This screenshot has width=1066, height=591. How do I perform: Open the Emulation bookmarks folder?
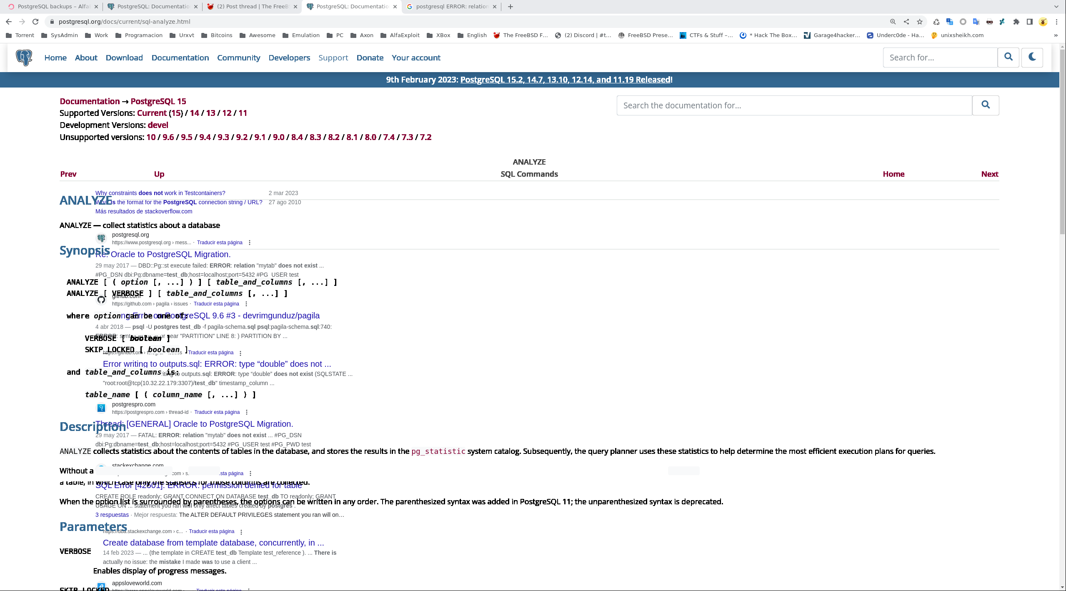pos(301,35)
